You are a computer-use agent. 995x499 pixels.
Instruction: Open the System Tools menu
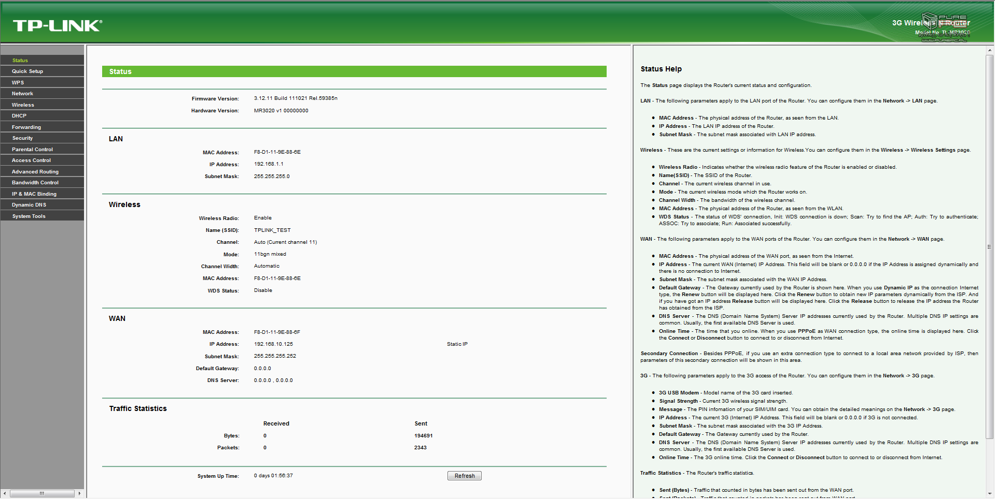[x=29, y=216]
